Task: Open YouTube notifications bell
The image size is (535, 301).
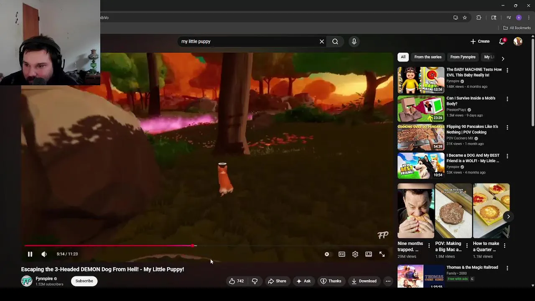Action: 502,41
